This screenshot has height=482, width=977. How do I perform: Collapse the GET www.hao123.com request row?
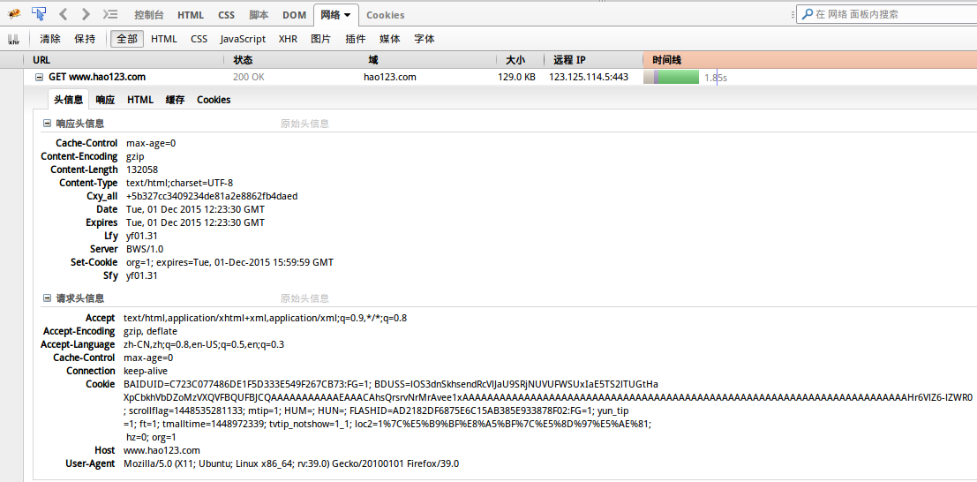[x=39, y=78]
